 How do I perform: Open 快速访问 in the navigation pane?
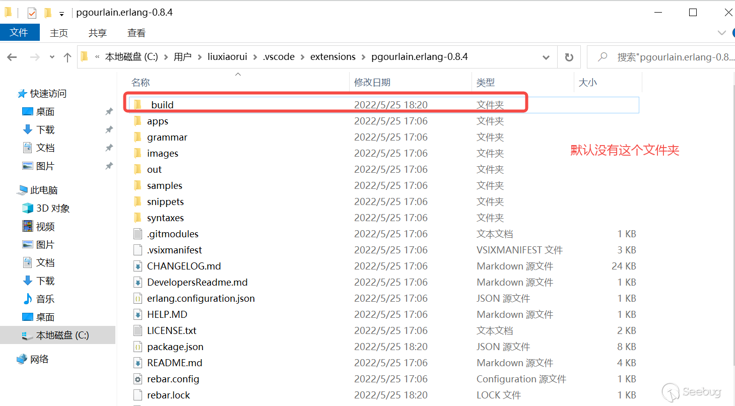(48, 94)
